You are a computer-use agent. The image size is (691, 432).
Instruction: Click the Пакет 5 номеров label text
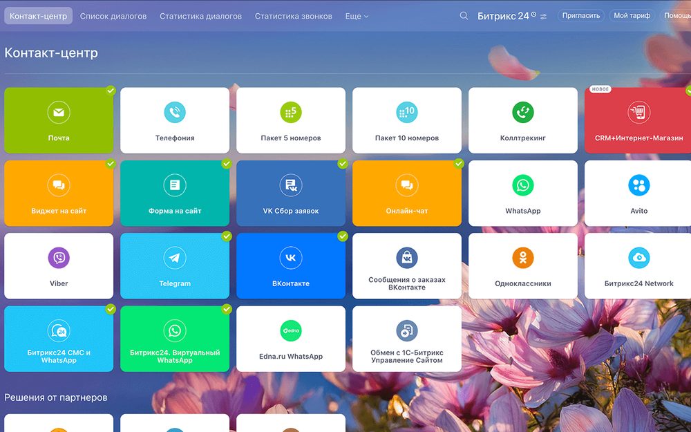[x=291, y=138]
